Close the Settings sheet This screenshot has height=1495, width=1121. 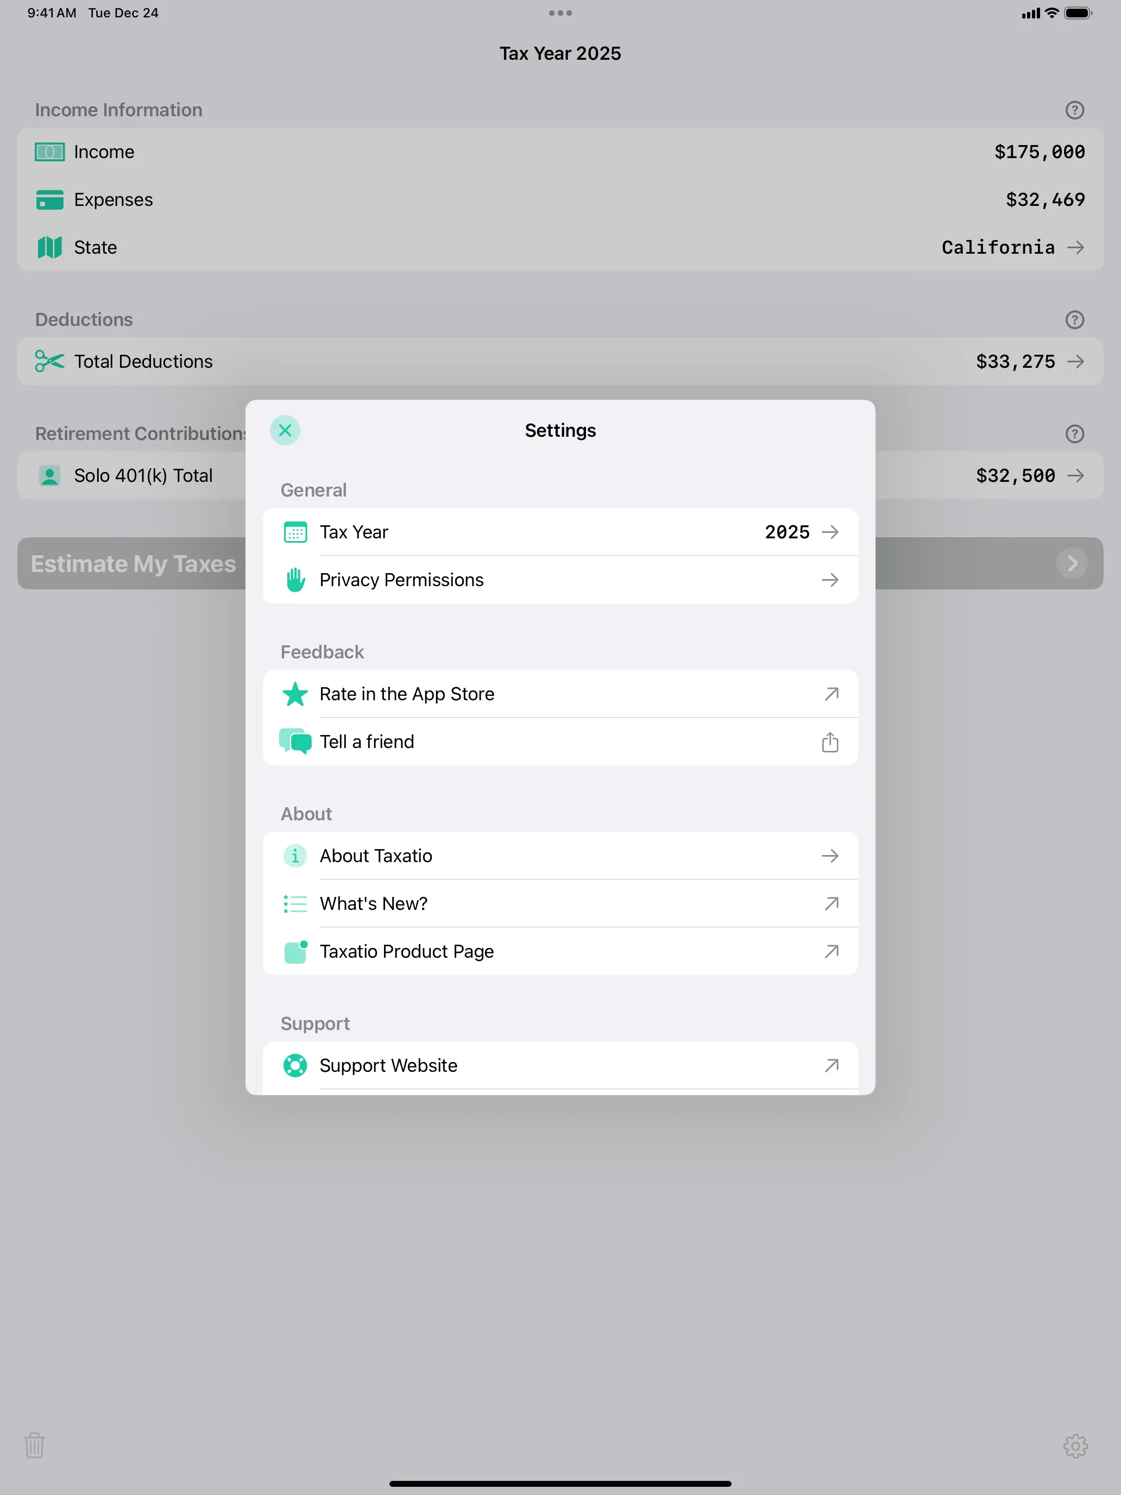285,431
